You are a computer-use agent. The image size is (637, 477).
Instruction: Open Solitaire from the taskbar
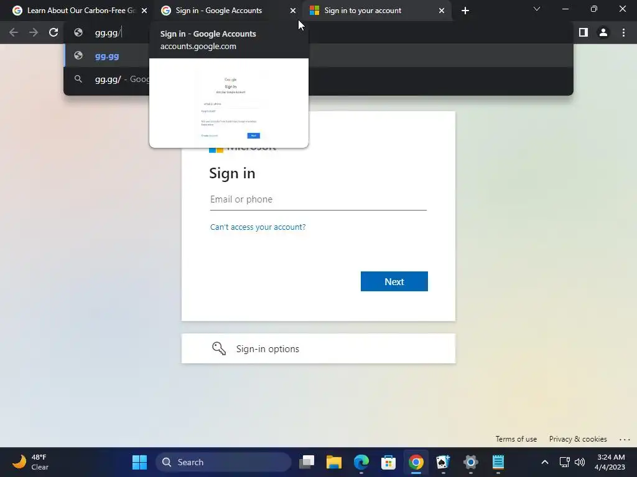pyautogui.click(x=443, y=462)
